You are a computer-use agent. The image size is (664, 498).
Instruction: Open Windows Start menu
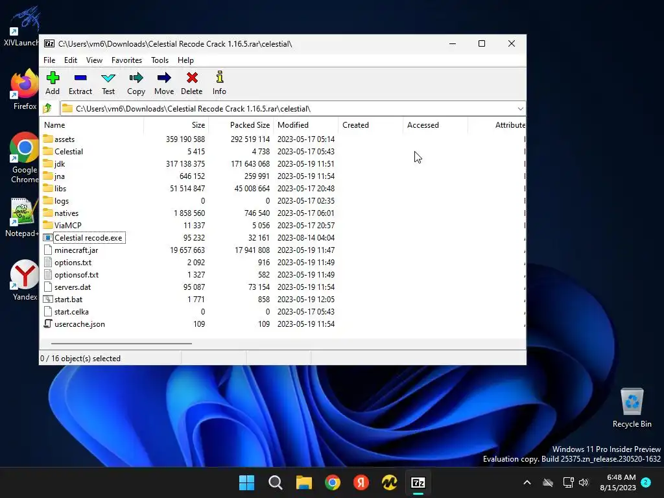(247, 482)
